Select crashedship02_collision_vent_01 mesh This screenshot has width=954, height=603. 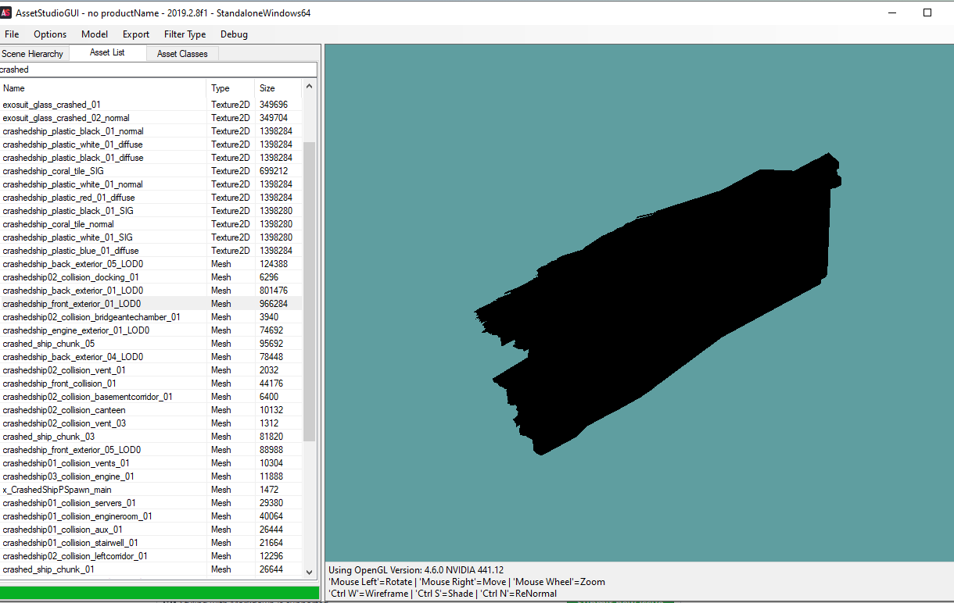[151, 370]
